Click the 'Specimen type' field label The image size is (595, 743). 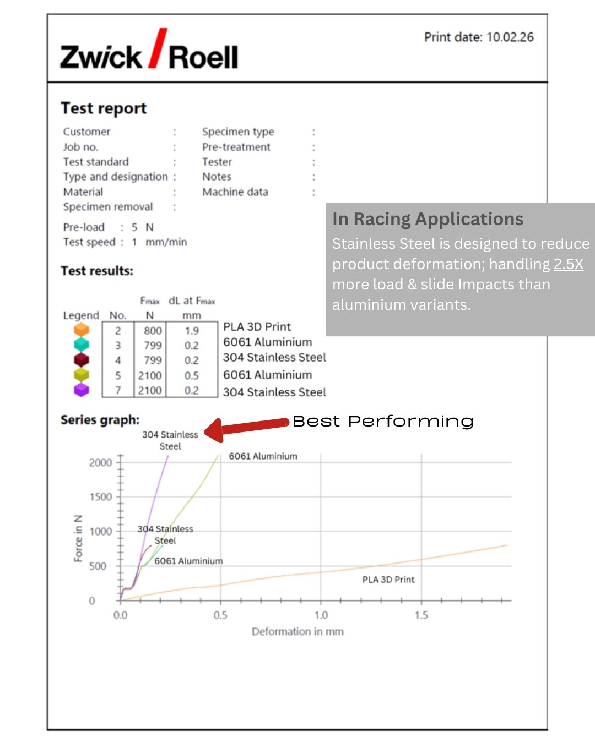tap(238, 132)
